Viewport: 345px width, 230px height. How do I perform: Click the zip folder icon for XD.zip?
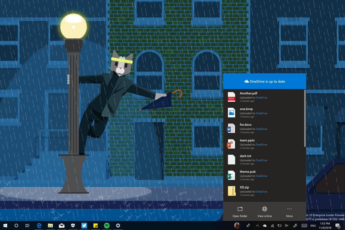[231, 191]
